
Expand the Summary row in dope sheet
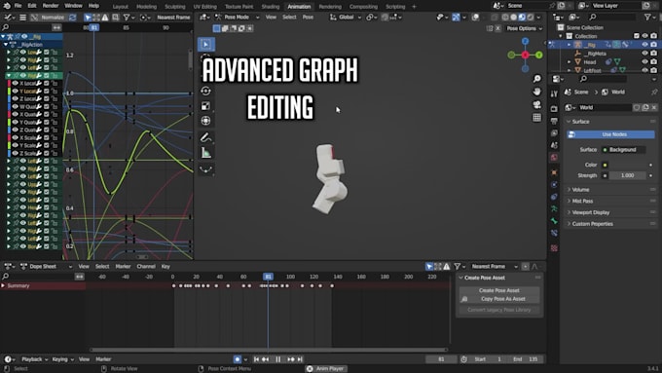pos(3,286)
